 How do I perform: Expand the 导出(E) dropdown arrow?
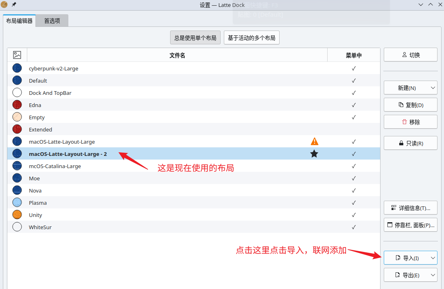coord(433,275)
